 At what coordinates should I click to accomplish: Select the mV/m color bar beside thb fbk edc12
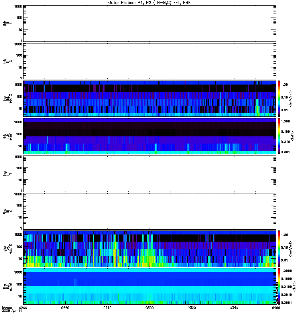[279, 98]
